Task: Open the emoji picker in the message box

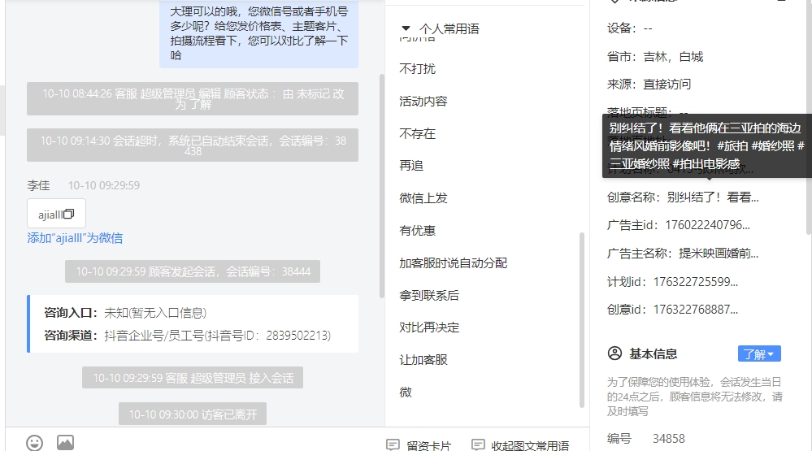Action: pyautogui.click(x=35, y=443)
